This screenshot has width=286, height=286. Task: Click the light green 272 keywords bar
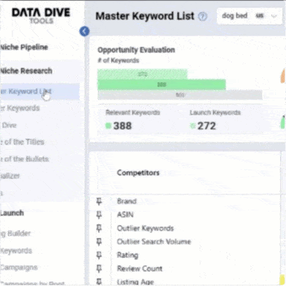point(142,74)
